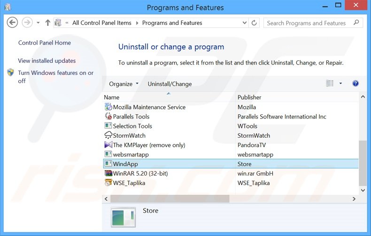
Task: Expand the arrow after All Control Panel Items
Action: (x=137, y=23)
